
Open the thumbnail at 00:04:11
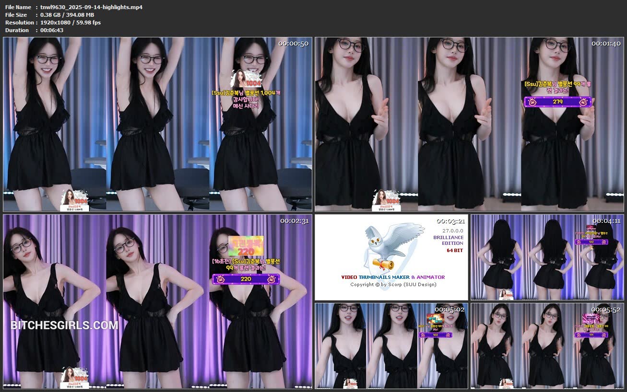547,257
